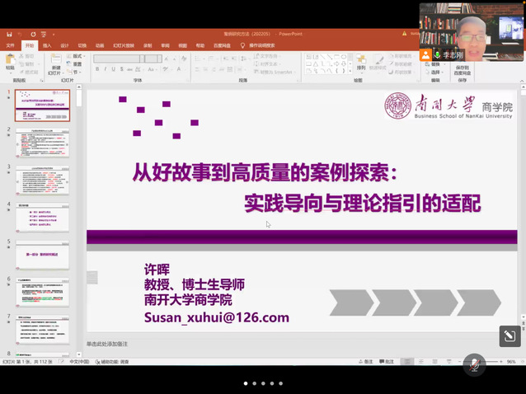Click the floating rotate-screen icon at bottom right
This screenshot has width=526, height=394.
pyautogui.click(x=510, y=335)
